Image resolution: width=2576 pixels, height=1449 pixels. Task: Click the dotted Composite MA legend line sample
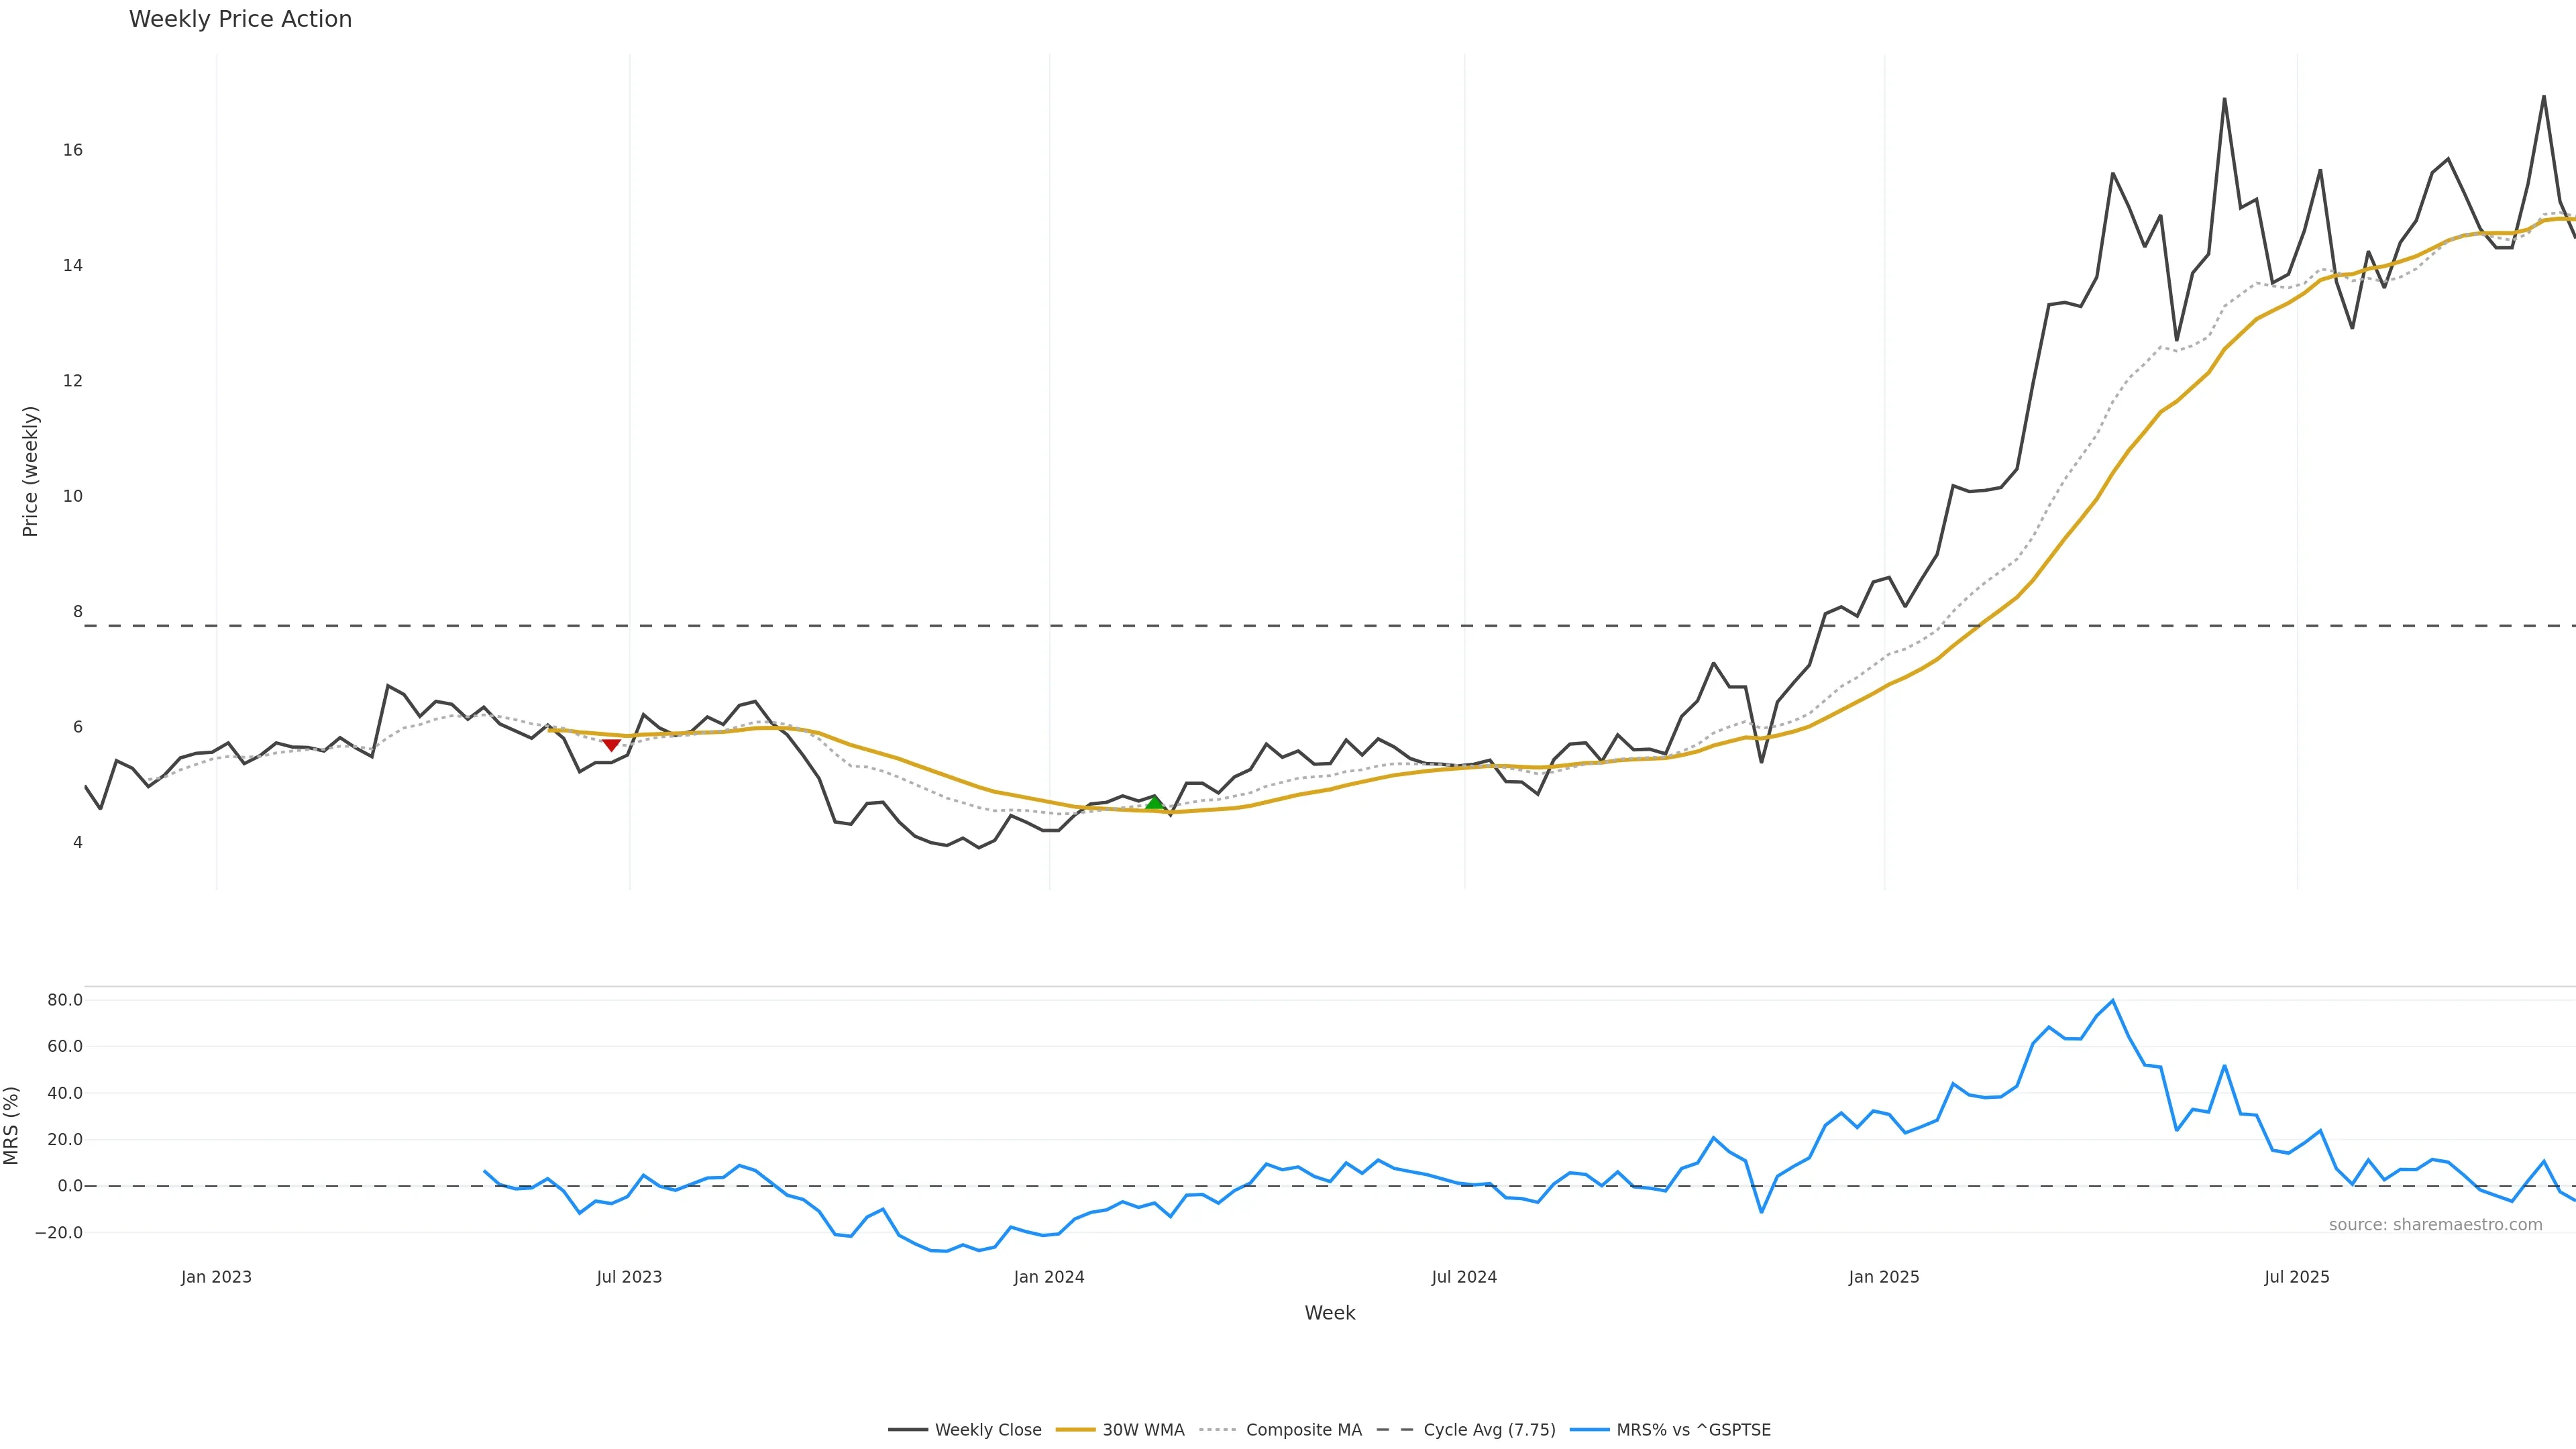point(1218,1430)
